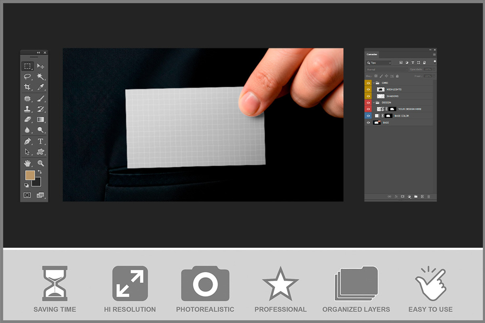Create a new group in Layers panel
This screenshot has width=485, height=323.
415,197
